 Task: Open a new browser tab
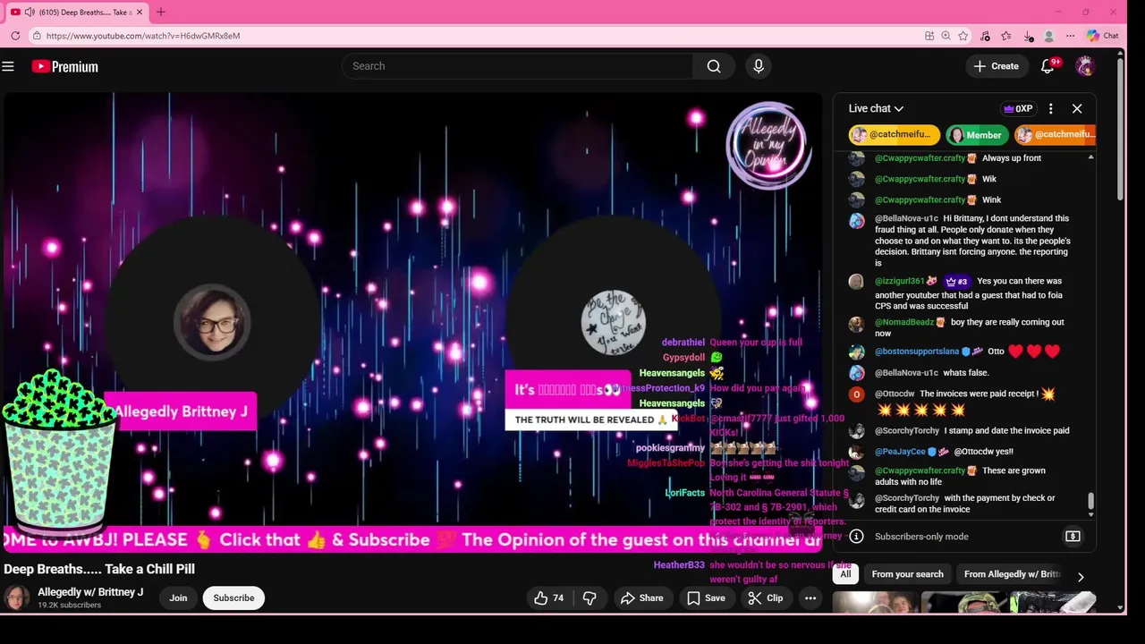point(161,12)
